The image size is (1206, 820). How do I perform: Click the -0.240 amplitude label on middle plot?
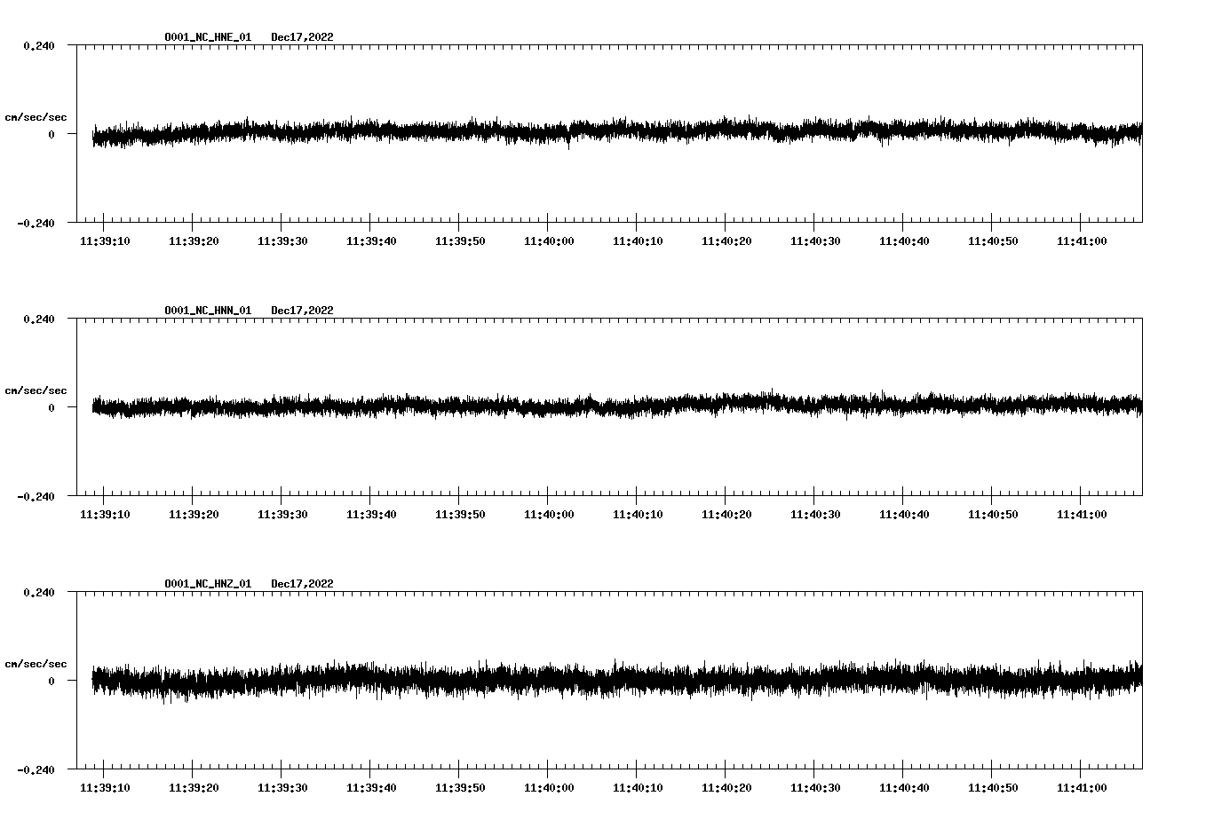[36, 499]
